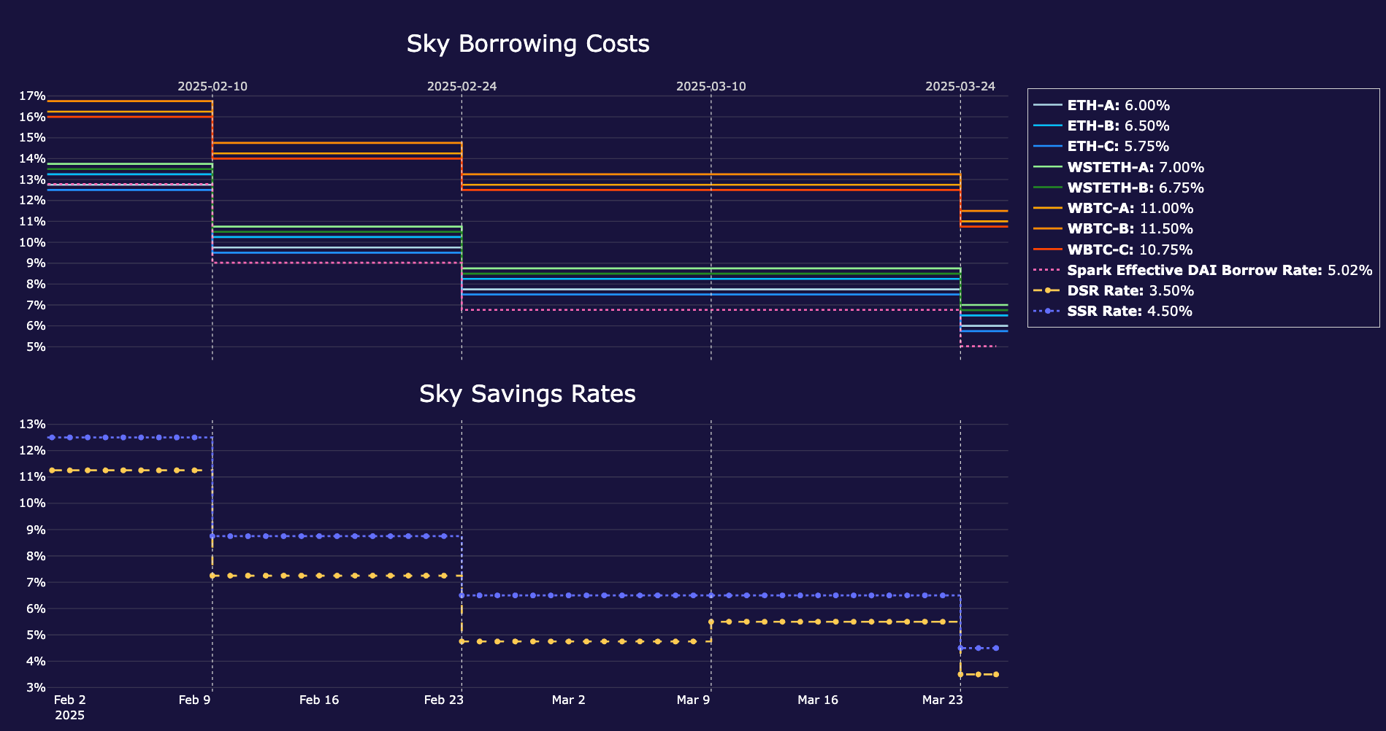Viewport: 1386px width, 731px height.
Task: Click the 5% tick in Borrowing Costs chart
Action: (x=36, y=347)
